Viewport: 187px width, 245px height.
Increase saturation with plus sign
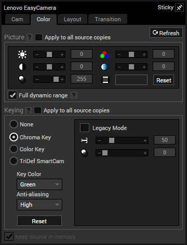pos(144,67)
